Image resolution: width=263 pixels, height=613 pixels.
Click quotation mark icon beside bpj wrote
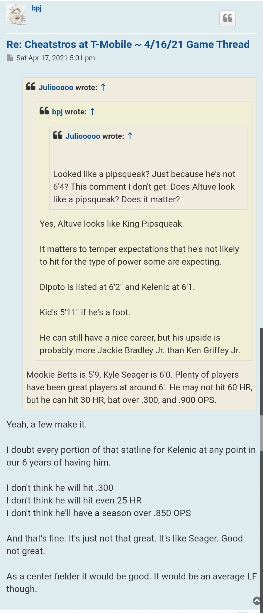click(x=44, y=111)
